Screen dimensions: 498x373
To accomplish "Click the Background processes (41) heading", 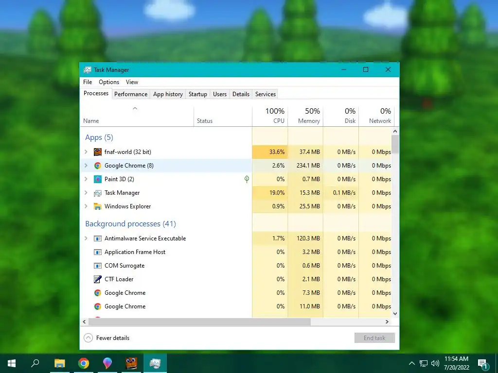I will coord(130,224).
